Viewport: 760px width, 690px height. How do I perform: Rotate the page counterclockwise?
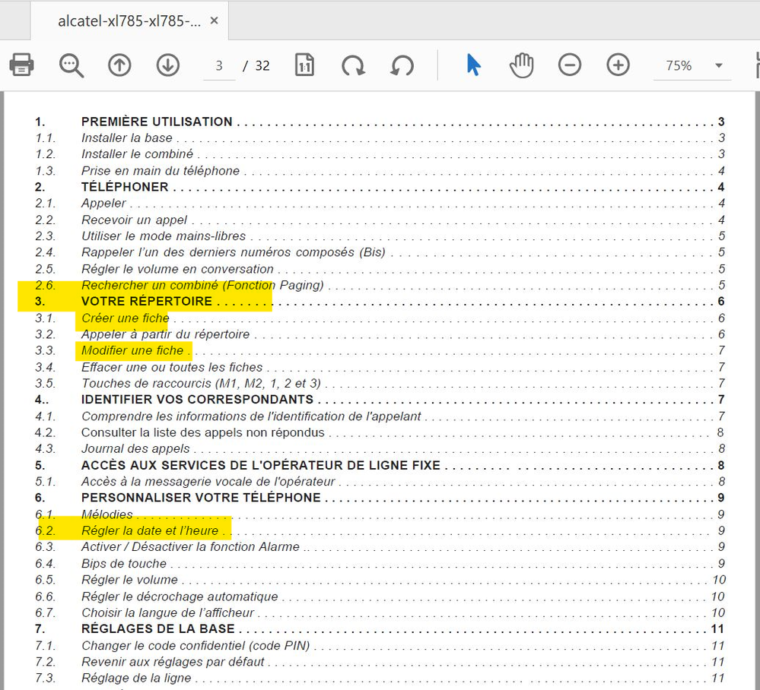click(x=402, y=65)
